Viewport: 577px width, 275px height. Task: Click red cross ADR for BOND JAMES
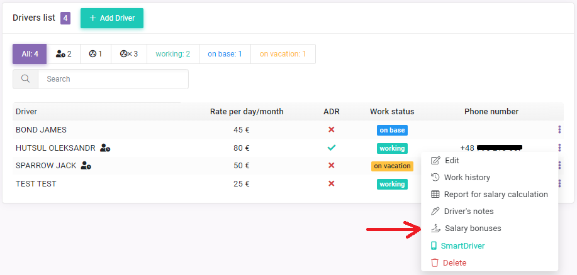tap(331, 129)
